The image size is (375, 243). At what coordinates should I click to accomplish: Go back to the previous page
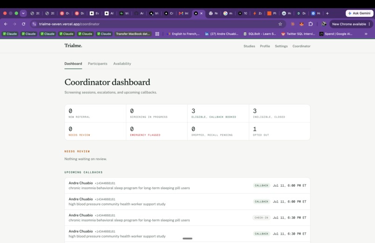(6, 24)
